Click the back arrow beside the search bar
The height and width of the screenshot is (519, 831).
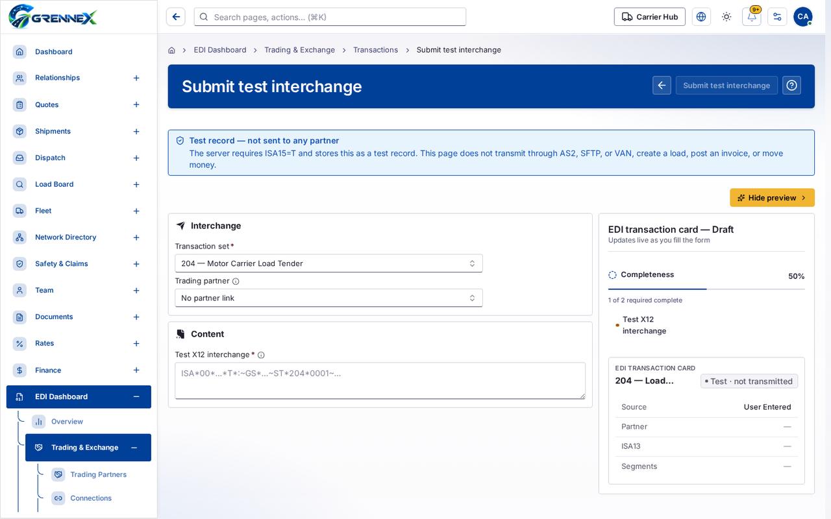pos(176,17)
